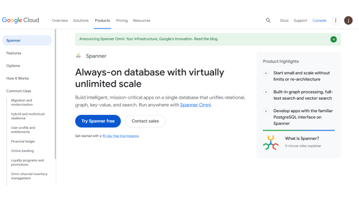Select Hybrid and multicloud resilience item
359x199 pixels.
point(28,116)
